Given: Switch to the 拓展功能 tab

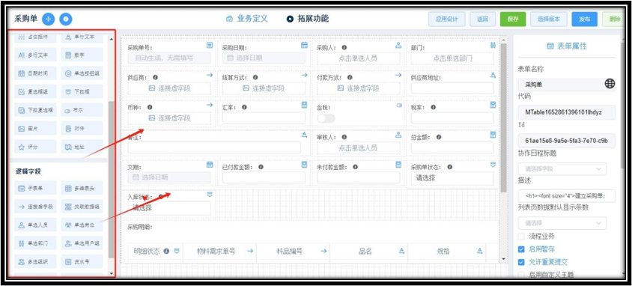Looking at the screenshot, I should (308, 19).
